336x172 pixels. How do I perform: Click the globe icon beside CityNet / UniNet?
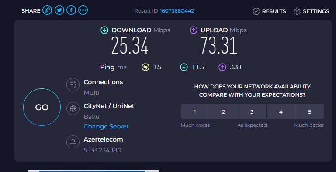73,108
